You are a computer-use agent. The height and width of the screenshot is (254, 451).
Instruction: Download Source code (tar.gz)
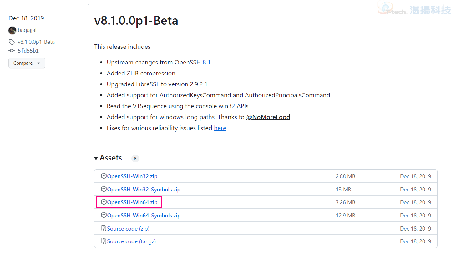pos(131,241)
